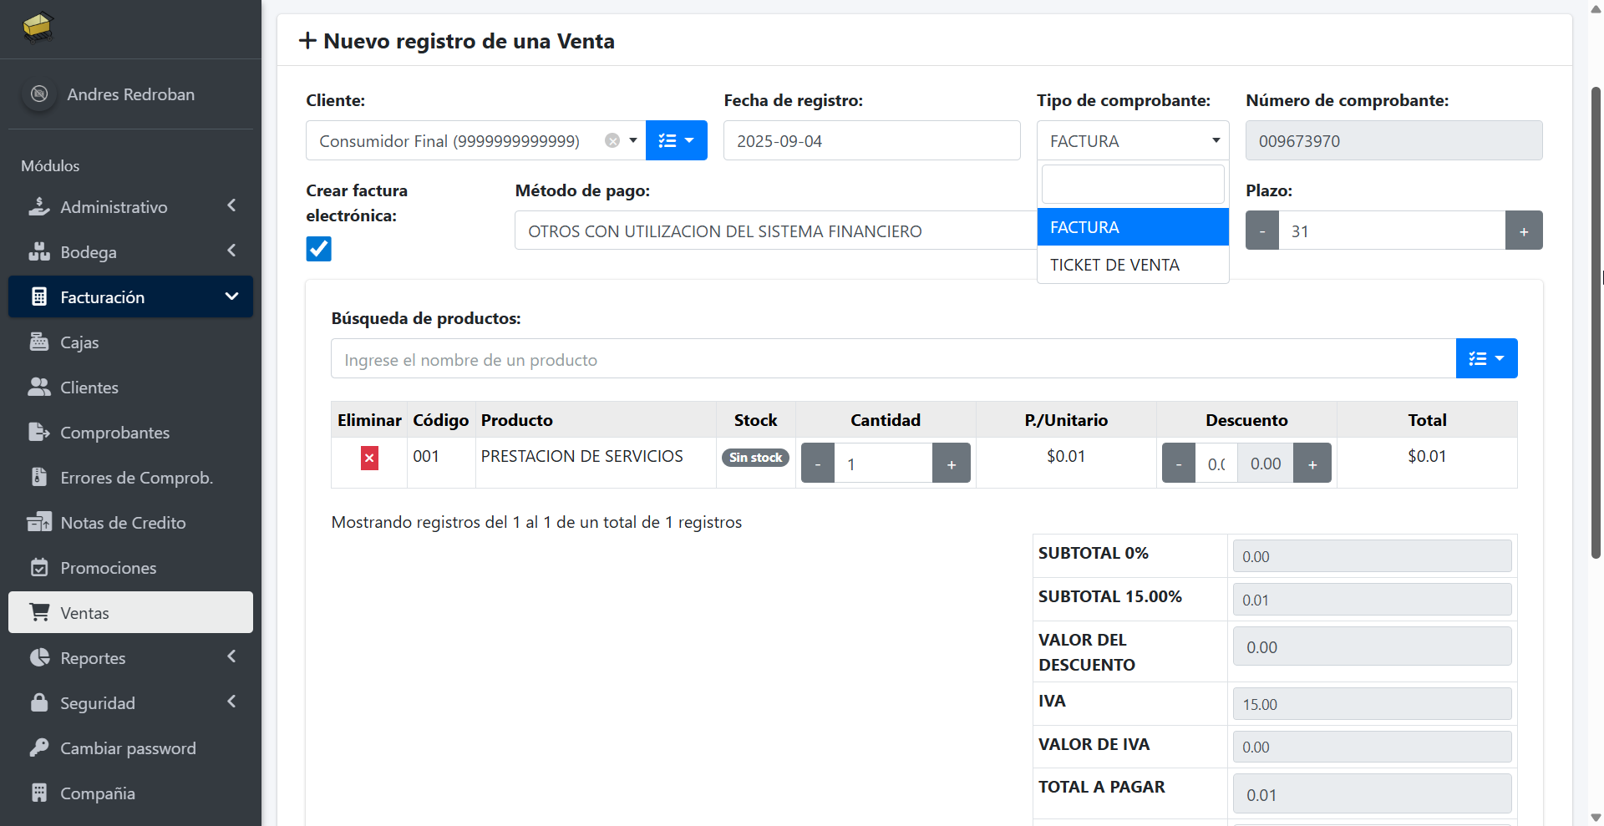Click the page vertical scrollbar
The height and width of the screenshot is (826, 1604).
click(x=1595, y=334)
